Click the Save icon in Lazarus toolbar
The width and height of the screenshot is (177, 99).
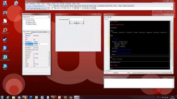point(35,6)
